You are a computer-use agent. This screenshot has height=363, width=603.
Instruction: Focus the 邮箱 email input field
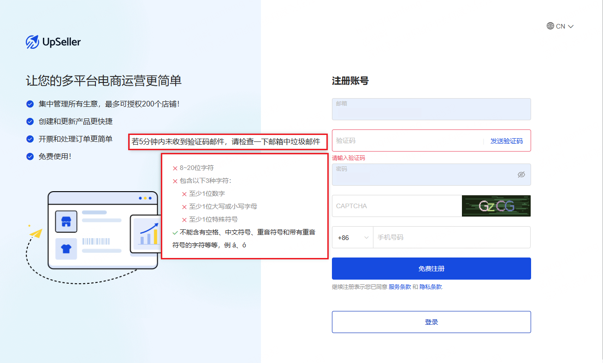pos(431,111)
